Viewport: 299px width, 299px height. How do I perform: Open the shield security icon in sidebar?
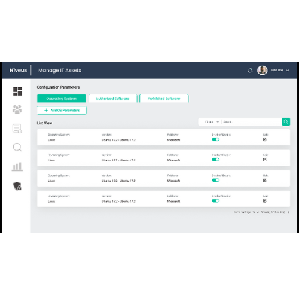17,187
